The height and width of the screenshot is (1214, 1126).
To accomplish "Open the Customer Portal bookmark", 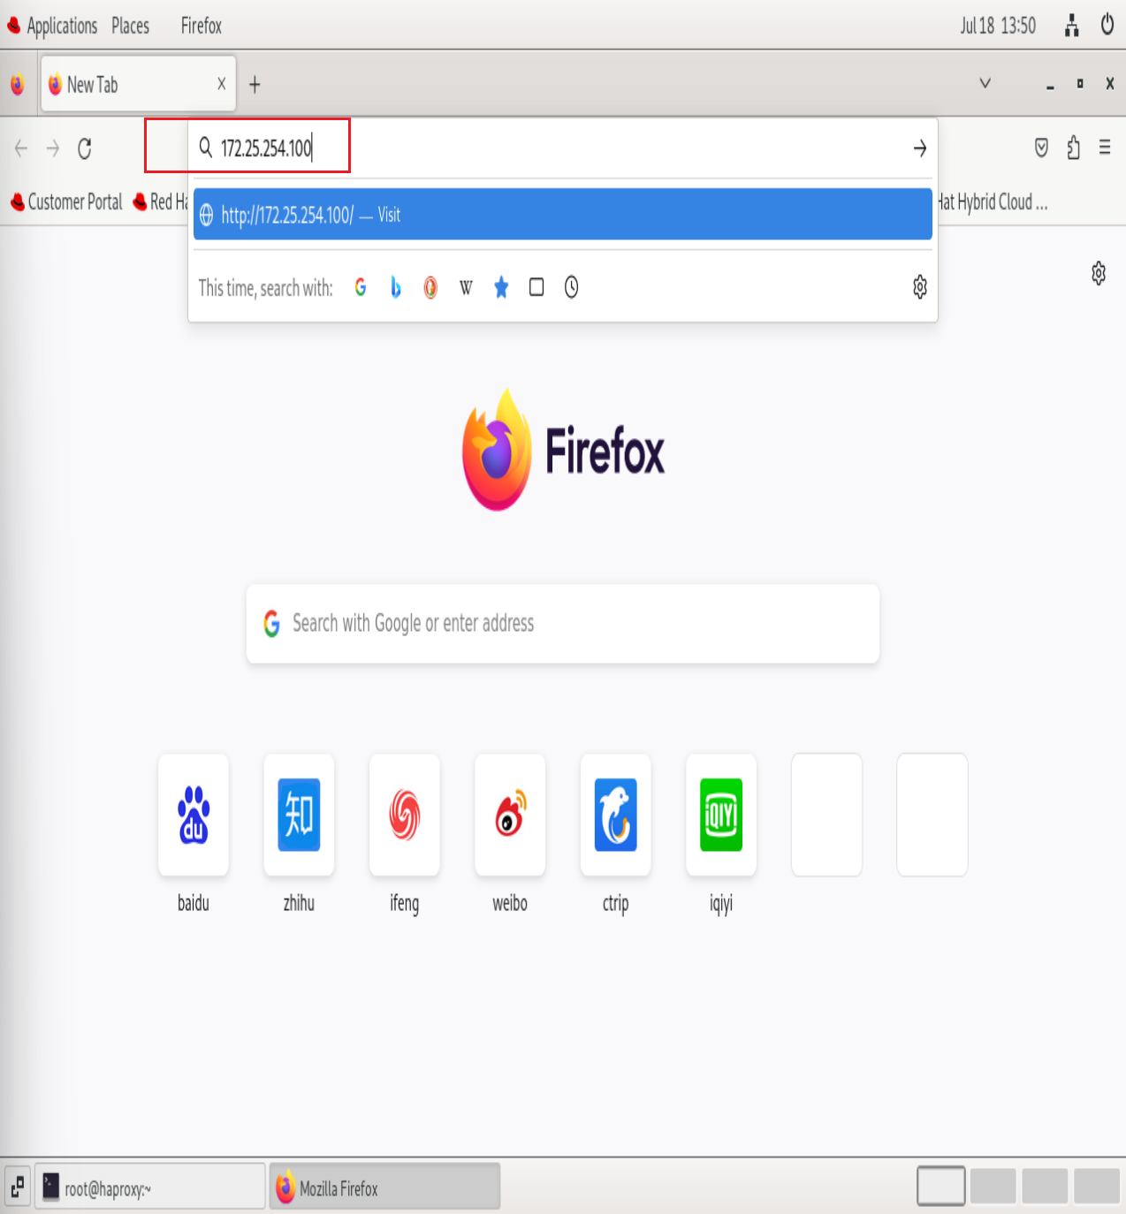I will (66, 202).
